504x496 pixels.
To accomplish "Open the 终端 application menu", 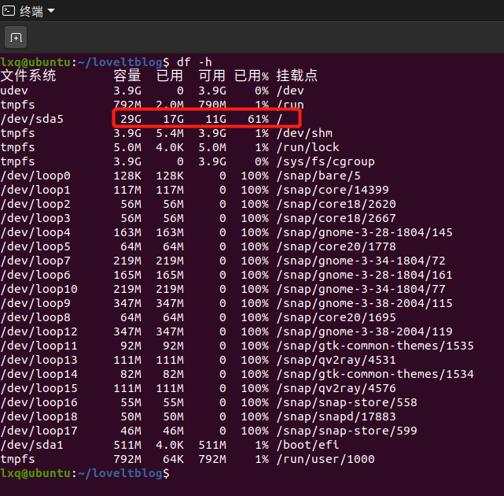I will coord(31,11).
